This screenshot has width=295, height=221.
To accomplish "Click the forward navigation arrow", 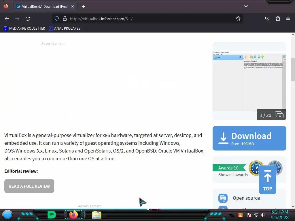I will point(17,19).
